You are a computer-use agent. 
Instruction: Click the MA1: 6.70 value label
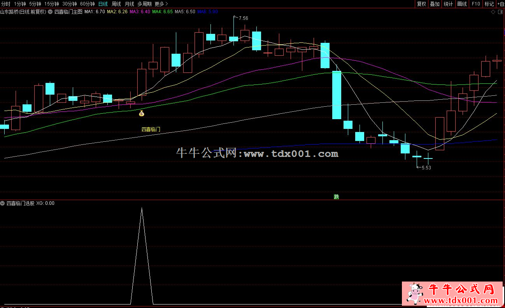point(95,12)
